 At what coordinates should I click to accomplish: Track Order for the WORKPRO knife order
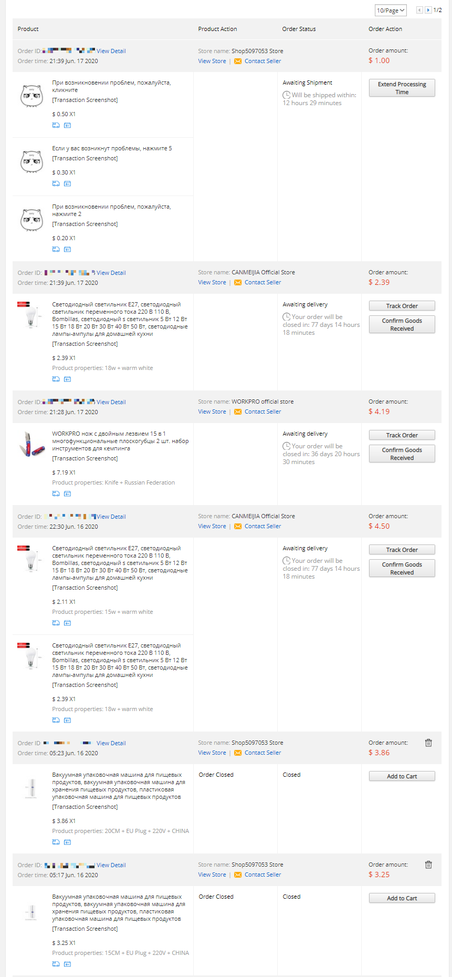point(402,435)
